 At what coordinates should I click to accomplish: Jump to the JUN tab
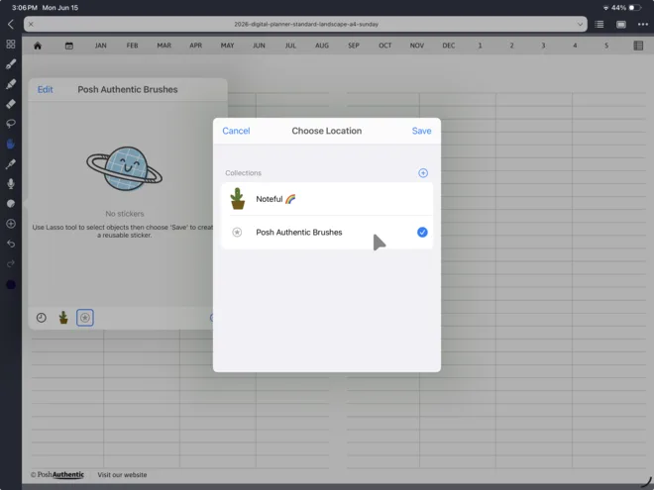tap(259, 46)
